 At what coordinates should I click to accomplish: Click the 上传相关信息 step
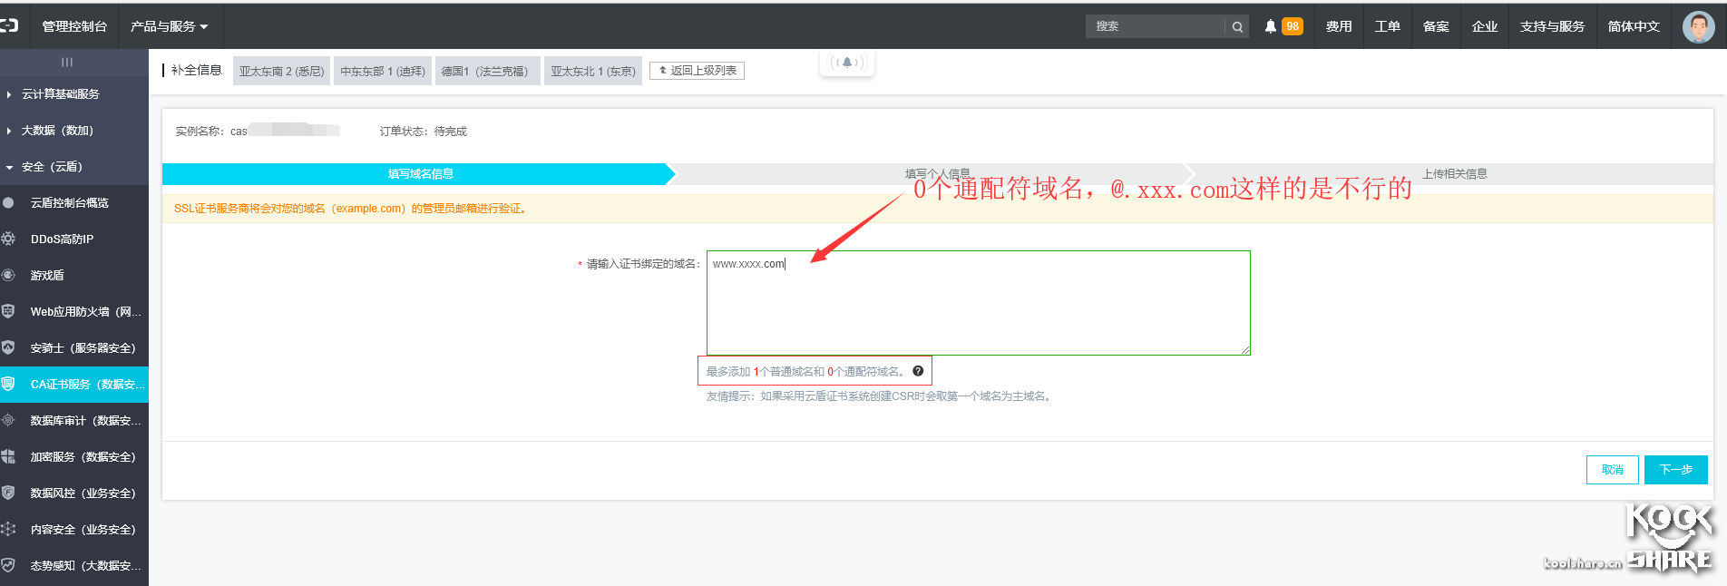click(1454, 174)
